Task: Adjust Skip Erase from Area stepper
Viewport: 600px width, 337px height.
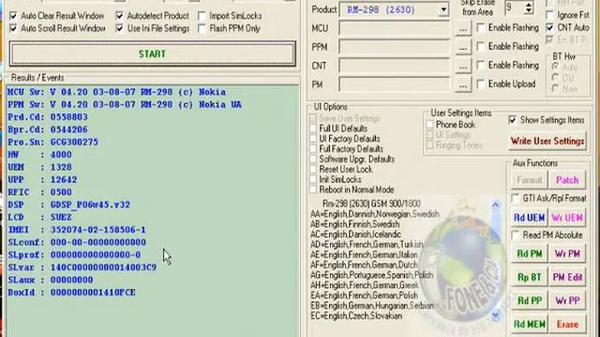Action: pos(529,7)
